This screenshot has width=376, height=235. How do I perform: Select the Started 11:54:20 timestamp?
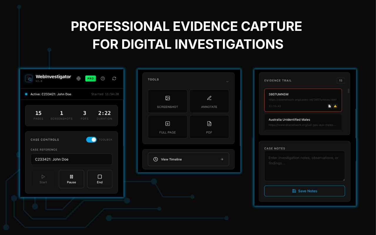coord(105,94)
